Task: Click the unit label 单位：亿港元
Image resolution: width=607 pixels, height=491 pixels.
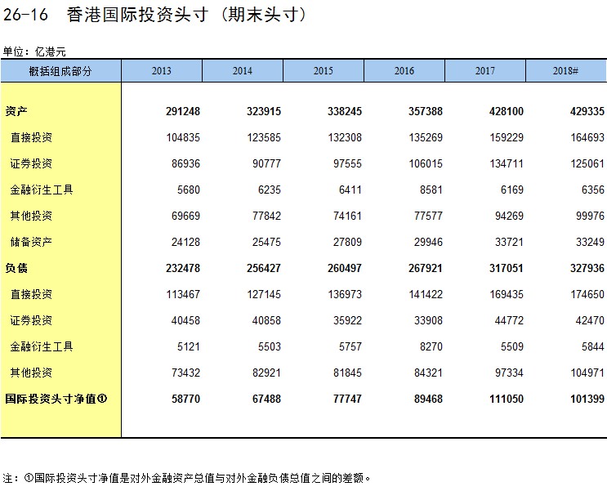Action: coord(34,51)
